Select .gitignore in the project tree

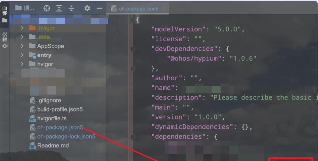pos(49,100)
